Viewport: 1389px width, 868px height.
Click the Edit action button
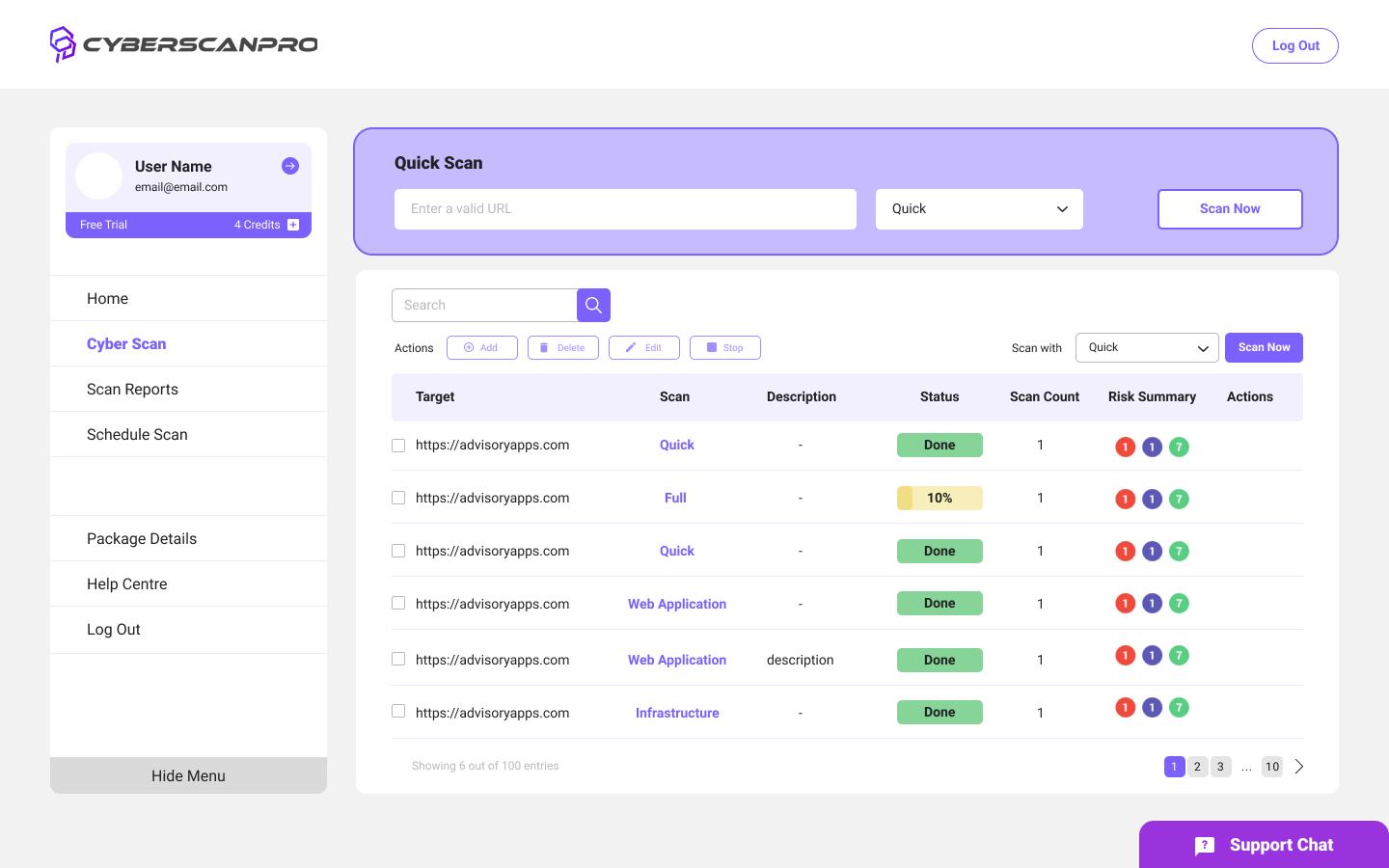coord(644,347)
